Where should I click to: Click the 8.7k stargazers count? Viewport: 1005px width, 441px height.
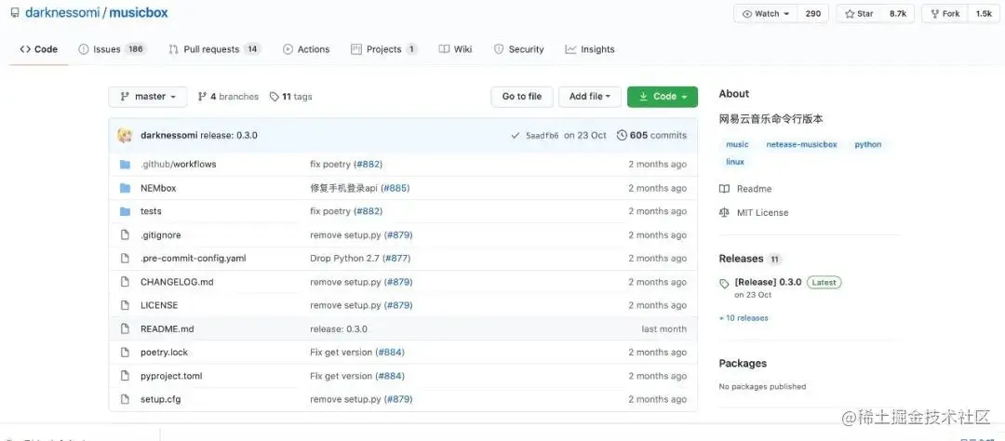point(897,13)
